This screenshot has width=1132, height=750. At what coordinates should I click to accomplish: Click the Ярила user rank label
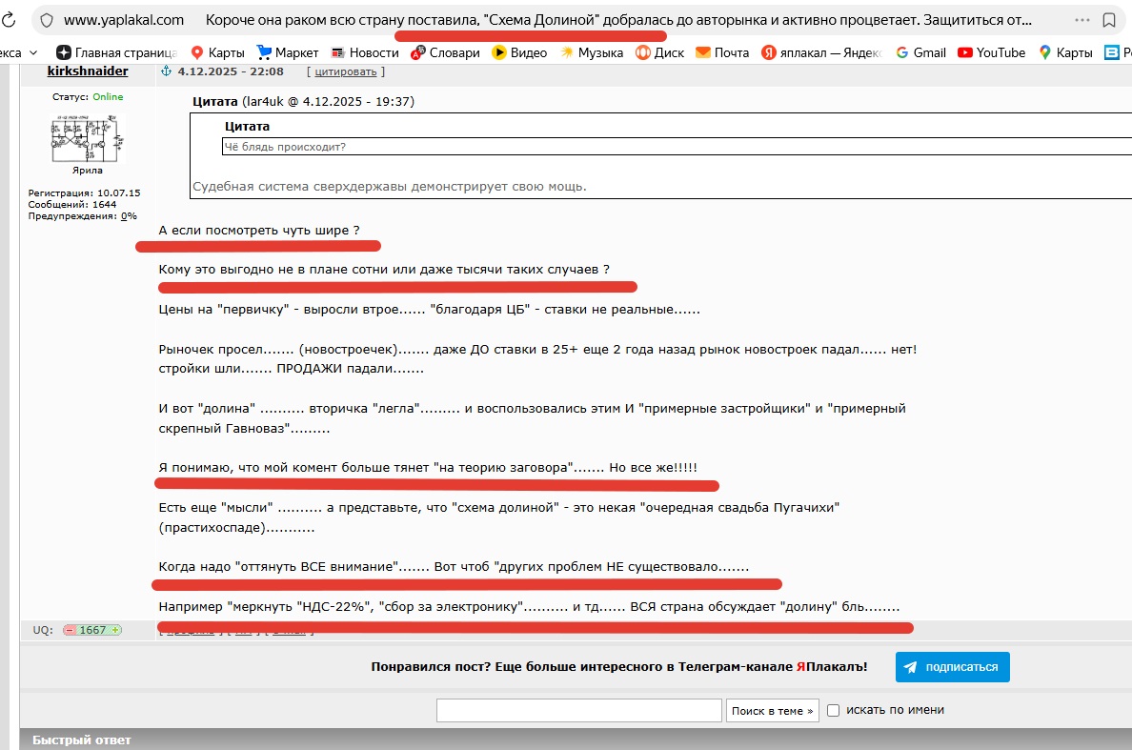coord(88,171)
